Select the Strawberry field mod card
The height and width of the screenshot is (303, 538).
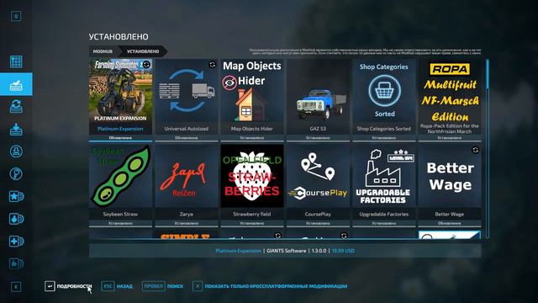tap(252, 185)
